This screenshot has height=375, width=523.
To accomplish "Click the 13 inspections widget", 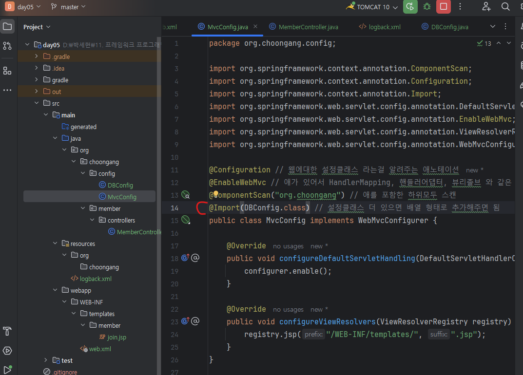I will (x=484, y=43).
